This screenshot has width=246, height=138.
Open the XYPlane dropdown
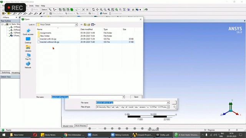click(x=16, y=17)
